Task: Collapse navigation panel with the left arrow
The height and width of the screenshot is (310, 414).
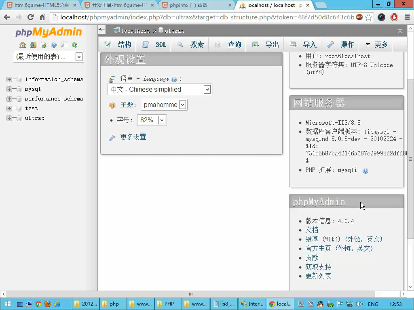Action: pos(101,29)
